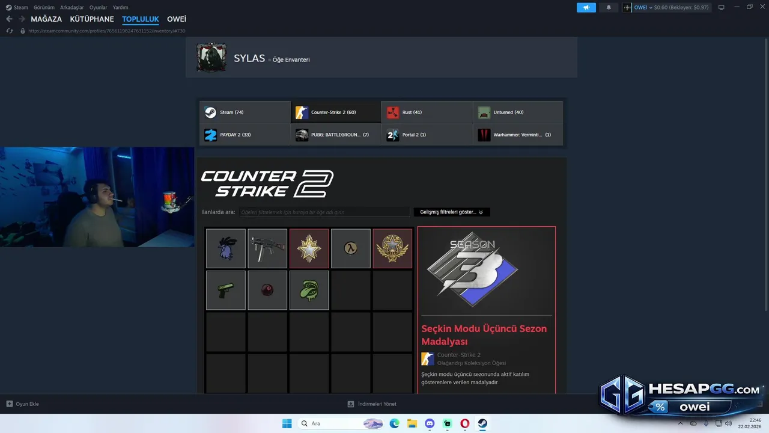Open the Yardım menu
Screen dimensions: 769x433
point(120,7)
